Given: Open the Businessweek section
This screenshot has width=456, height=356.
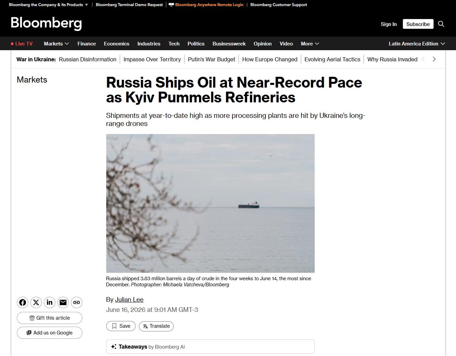Looking at the screenshot, I should coord(229,44).
